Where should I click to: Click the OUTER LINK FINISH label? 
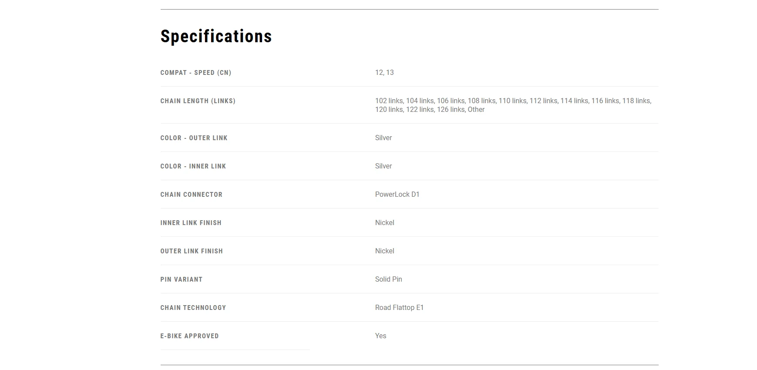(x=192, y=251)
